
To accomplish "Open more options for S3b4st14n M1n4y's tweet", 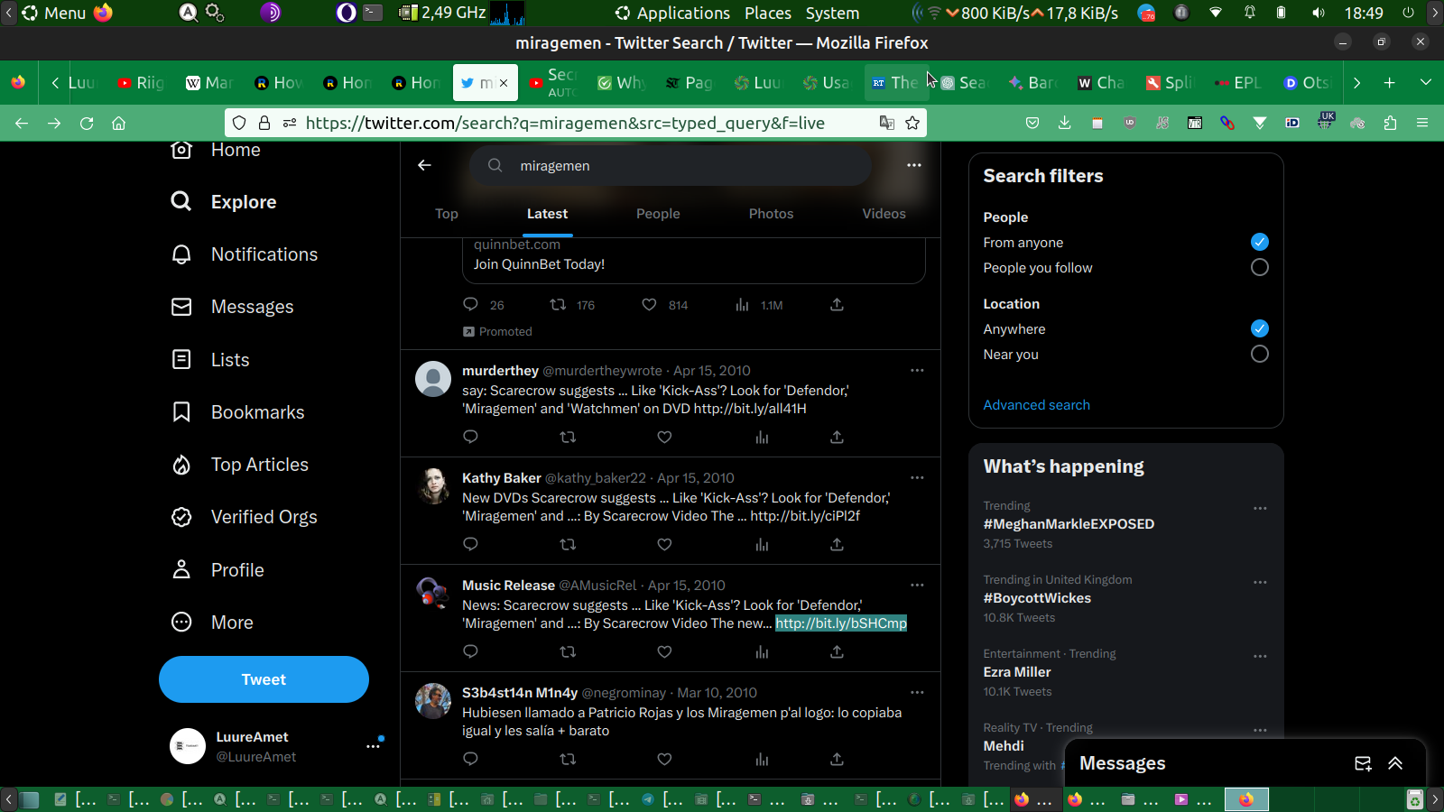I will pyautogui.click(x=917, y=692).
